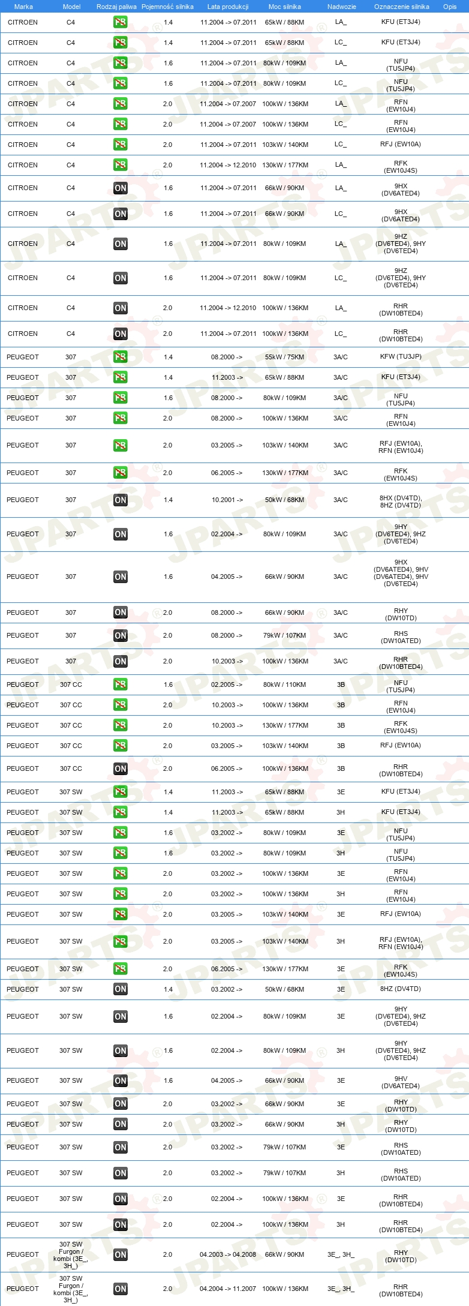
Task: Click 11.2004 -> 12.2010 date in Citroen RFK row
Action: coord(228,165)
